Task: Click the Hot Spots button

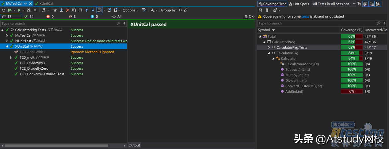Action: (x=299, y=4)
